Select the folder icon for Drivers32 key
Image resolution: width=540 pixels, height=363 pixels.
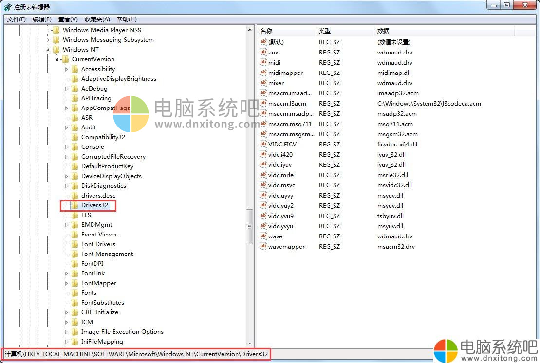[74, 205]
